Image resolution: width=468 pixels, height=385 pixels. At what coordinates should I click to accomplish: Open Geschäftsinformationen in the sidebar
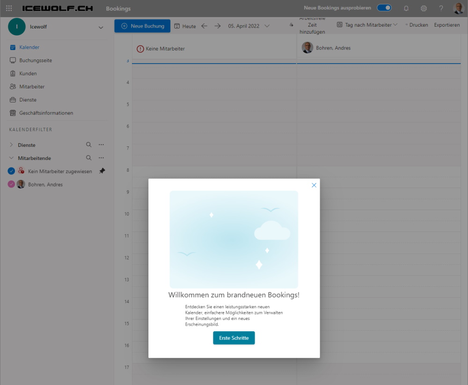(x=41, y=113)
